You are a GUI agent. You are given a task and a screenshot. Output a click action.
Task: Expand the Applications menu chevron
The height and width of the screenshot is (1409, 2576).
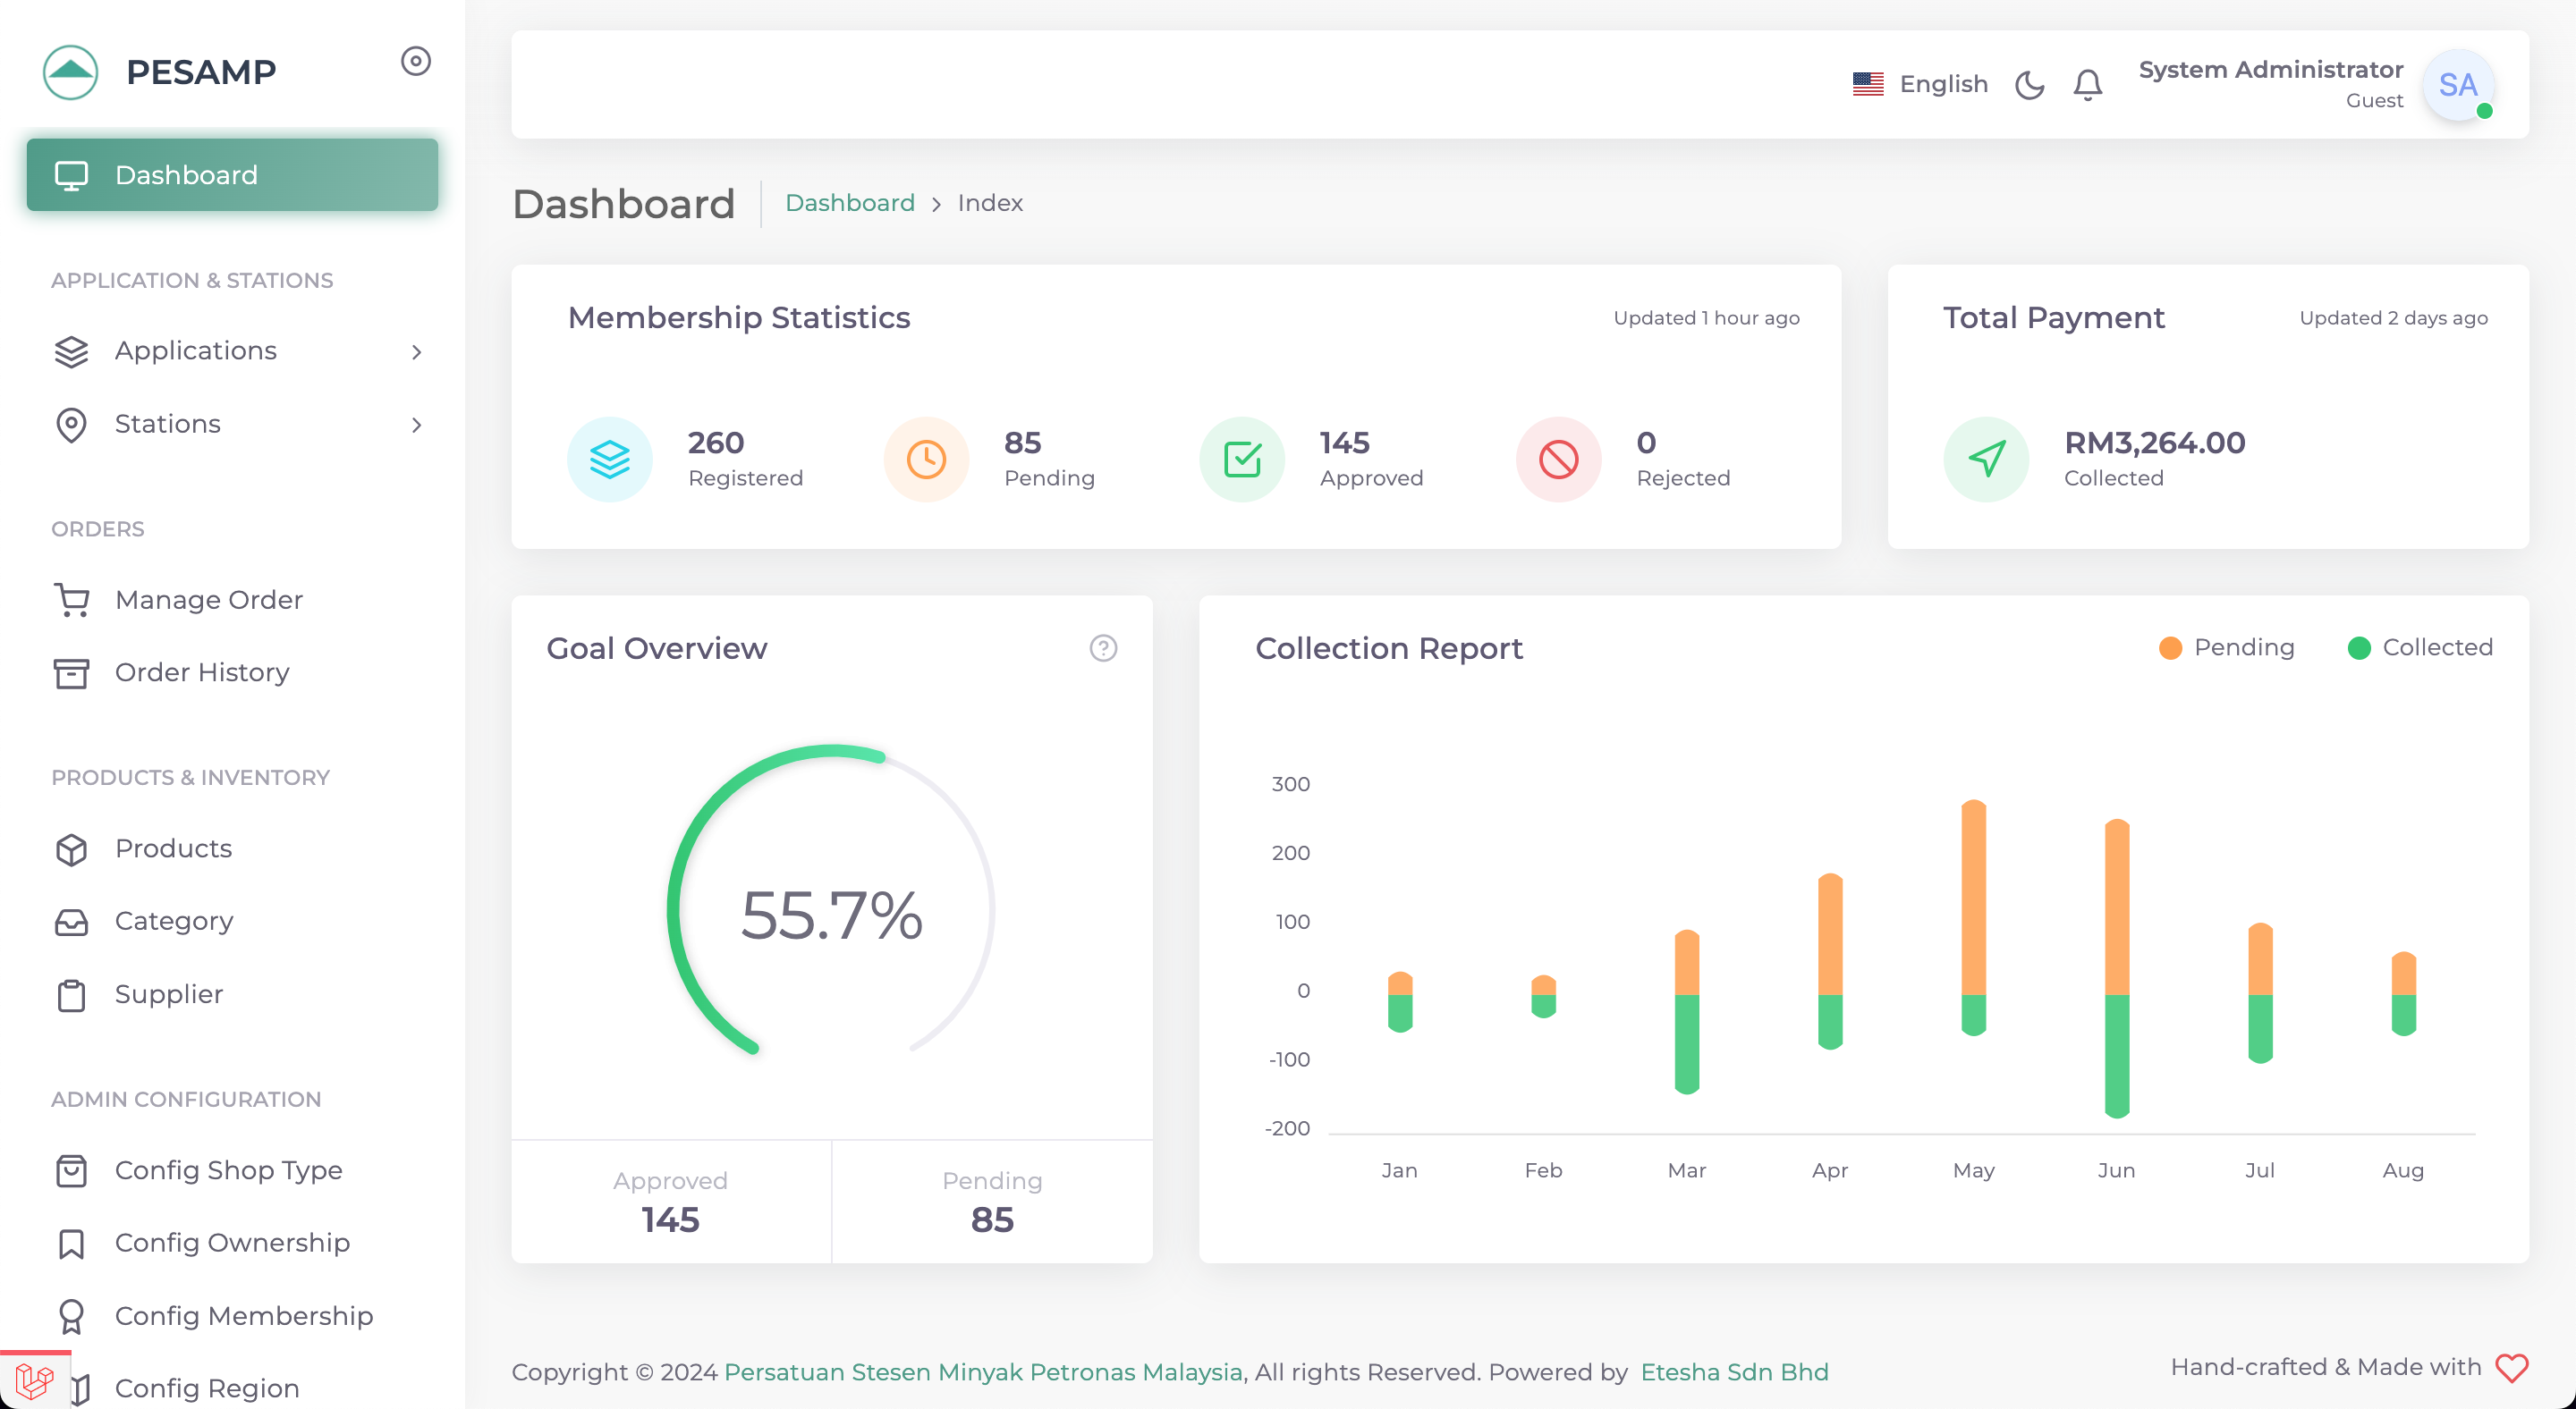416,351
